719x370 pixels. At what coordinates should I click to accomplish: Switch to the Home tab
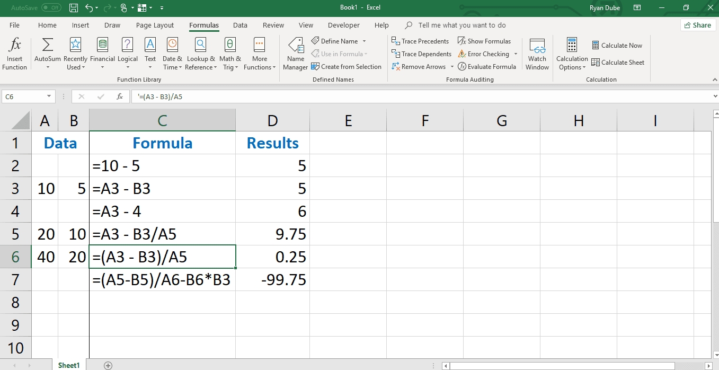tap(47, 25)
